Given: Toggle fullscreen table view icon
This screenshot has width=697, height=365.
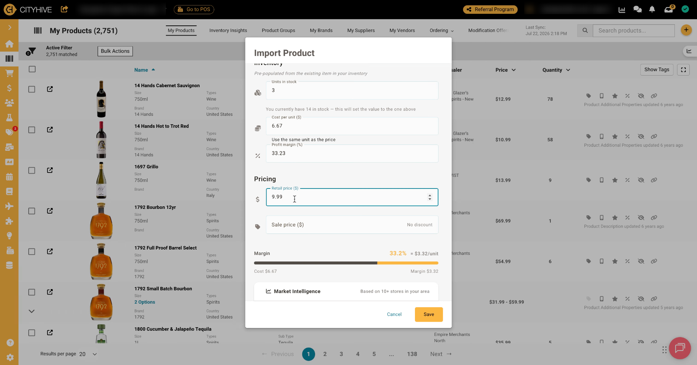Looking at the screenshot, I should click(x=683, y=70).
